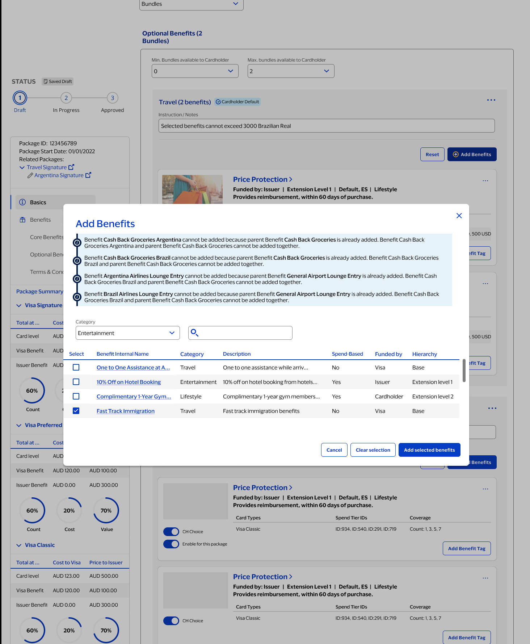Click step 2 In Progress circle

66,98
